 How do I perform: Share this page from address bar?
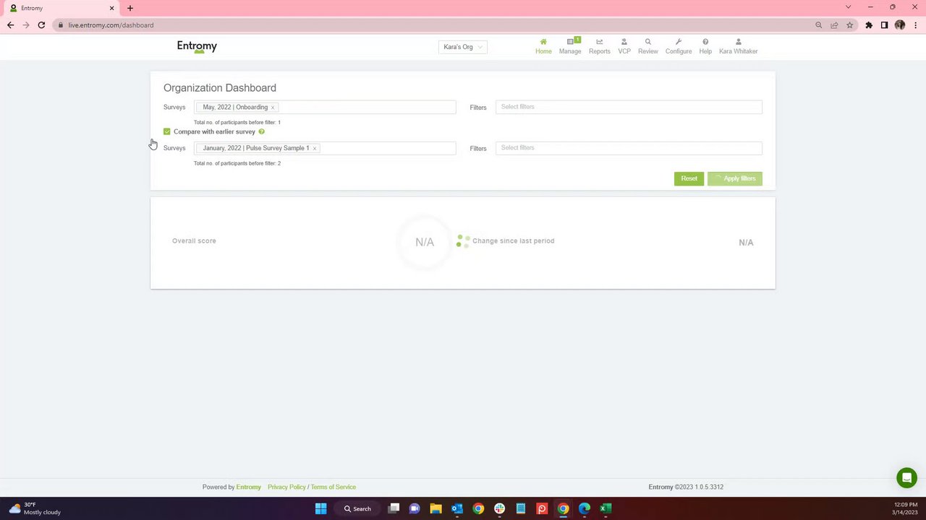coord(834,25)
